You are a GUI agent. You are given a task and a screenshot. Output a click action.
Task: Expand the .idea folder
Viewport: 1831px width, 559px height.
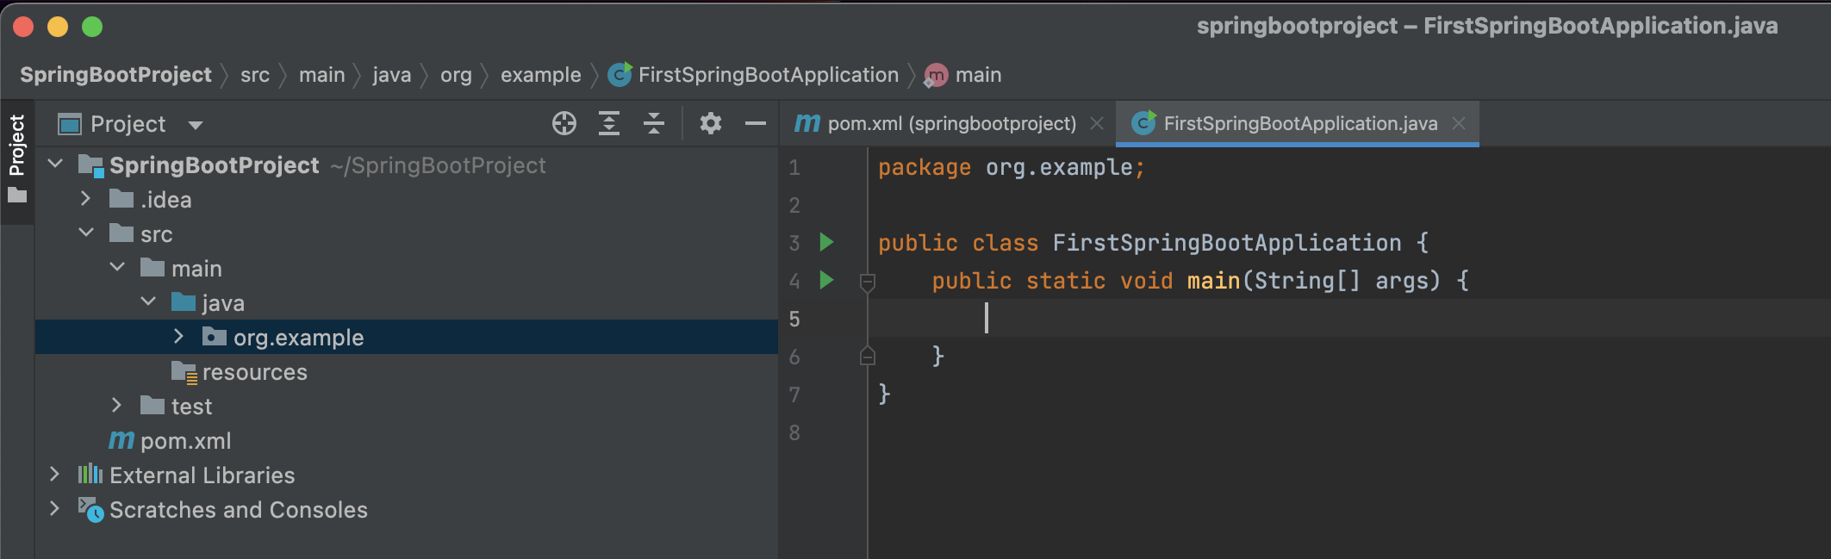(x=85, y=199)
